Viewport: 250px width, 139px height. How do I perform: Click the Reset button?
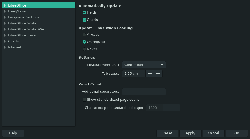[167, 133]
